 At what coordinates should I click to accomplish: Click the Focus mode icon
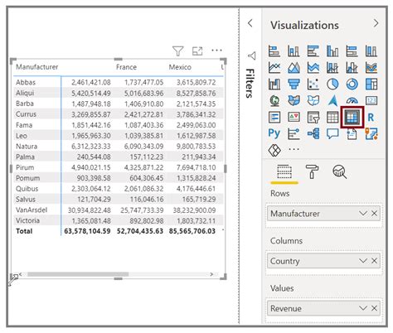click(197, 51)
